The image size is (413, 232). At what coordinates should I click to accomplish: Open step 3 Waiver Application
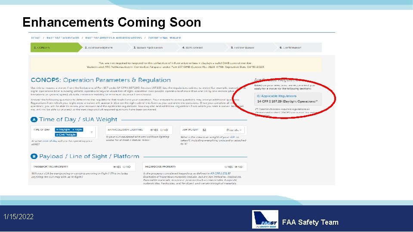[148, 48]
